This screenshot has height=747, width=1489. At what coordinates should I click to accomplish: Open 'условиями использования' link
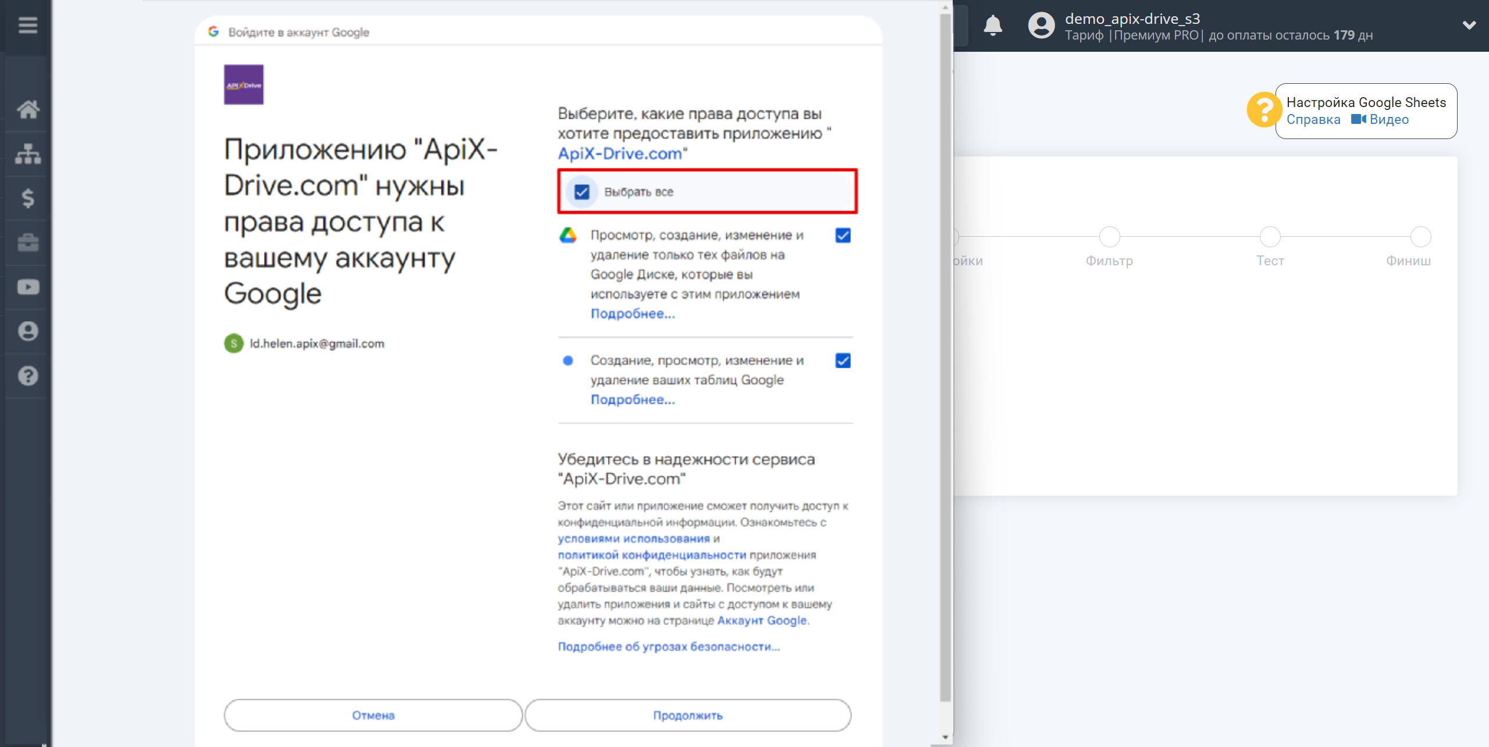pyautogui.click(x=633, y=539)
